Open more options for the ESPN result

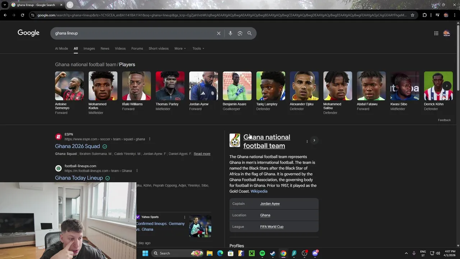click(x=149, y=139)
